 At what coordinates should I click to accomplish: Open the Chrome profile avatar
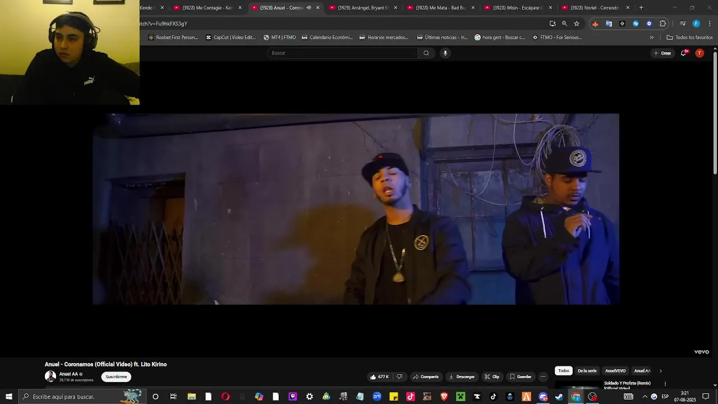click(696, 24)
